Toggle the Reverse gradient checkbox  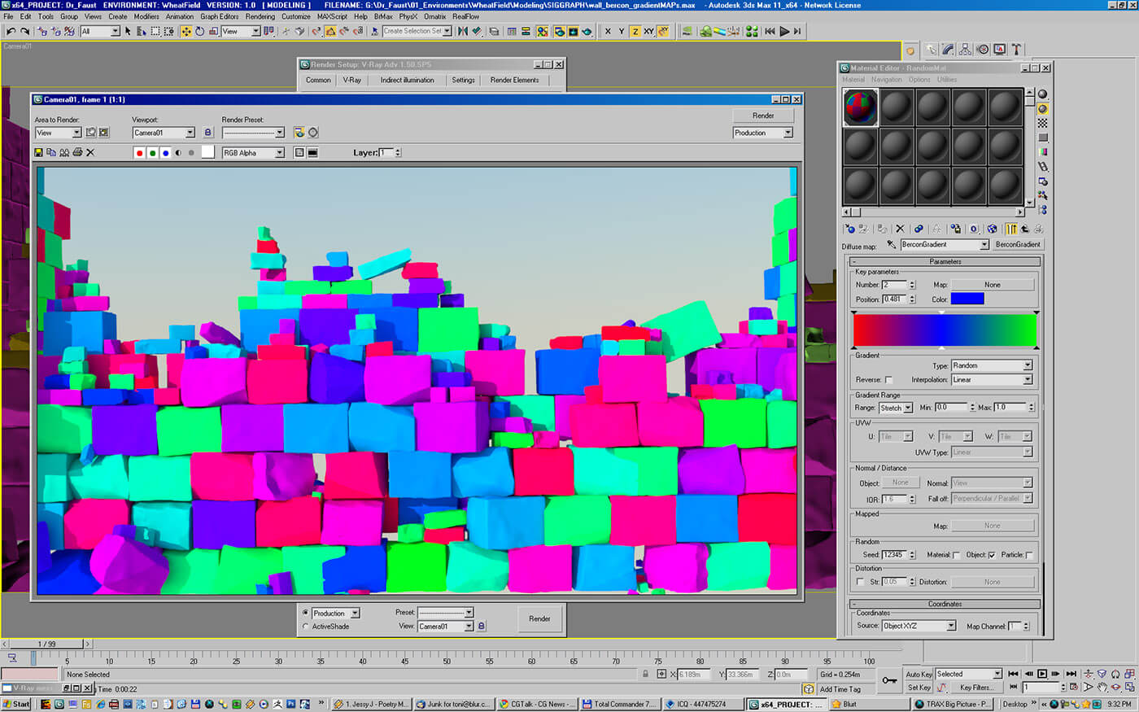tap(889, 380)
